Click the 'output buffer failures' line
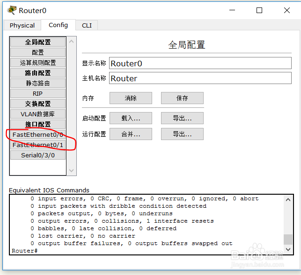The width and height of the screenshot is (301, 275). (132, 243)
